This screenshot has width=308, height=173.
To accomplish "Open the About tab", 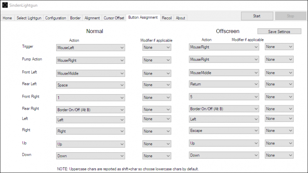I will (x=180, y=18).
